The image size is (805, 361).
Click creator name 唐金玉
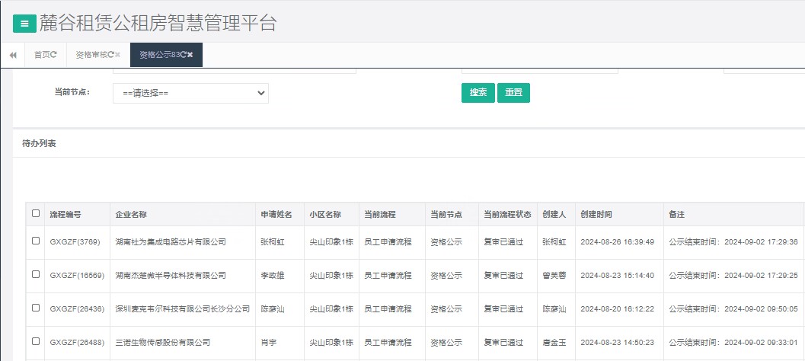[554, 343]
